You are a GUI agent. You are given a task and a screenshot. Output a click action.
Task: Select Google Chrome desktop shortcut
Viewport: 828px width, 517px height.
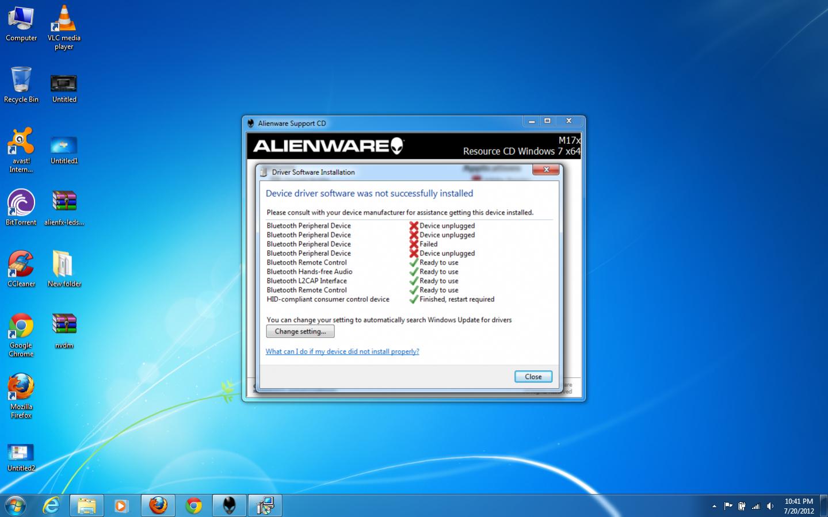[21, 335]
